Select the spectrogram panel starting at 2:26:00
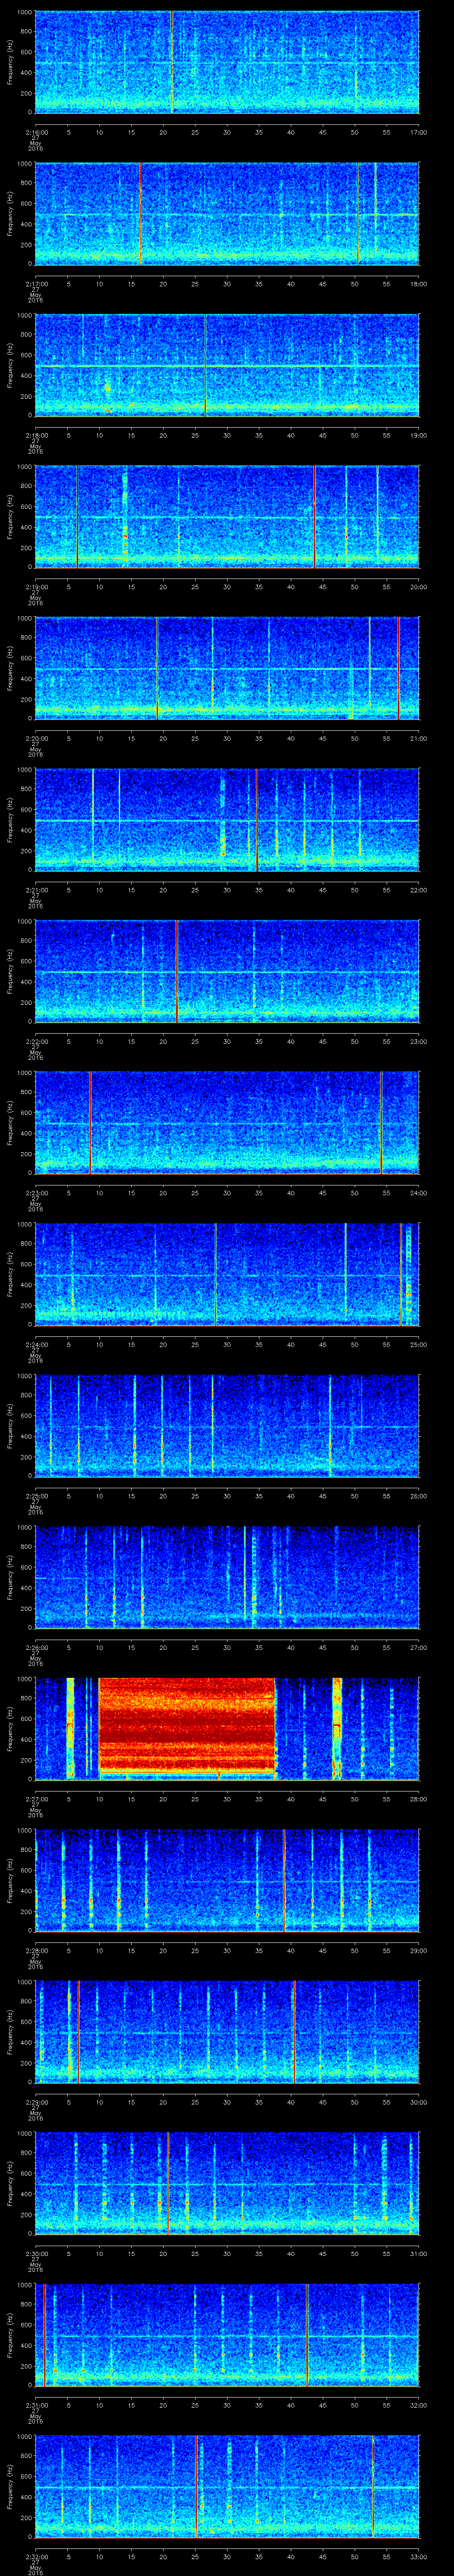The height and width of the screenshot is (2576, 454). click(227, 1577)
